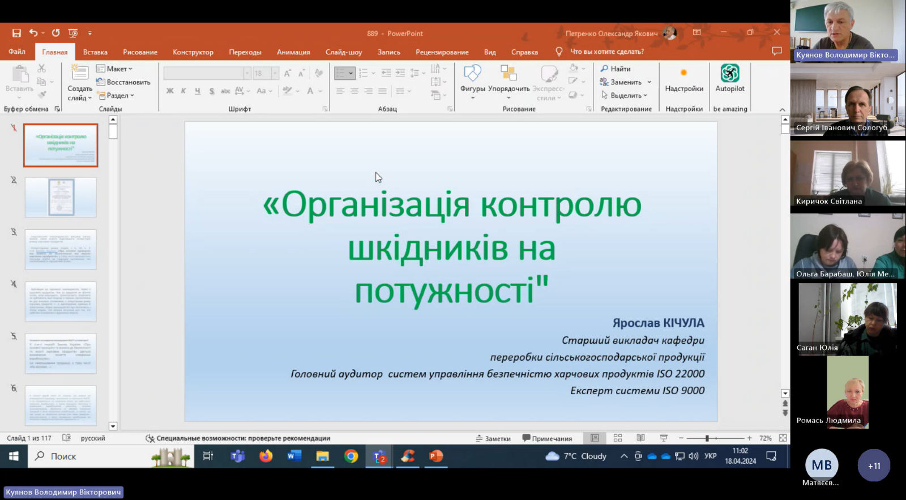Launch the Autopilot add-in
This screenshot has height=500, width=906.
tap(730, 79)
